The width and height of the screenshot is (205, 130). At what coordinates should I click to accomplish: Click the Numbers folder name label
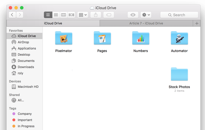(x=141, y=51)
